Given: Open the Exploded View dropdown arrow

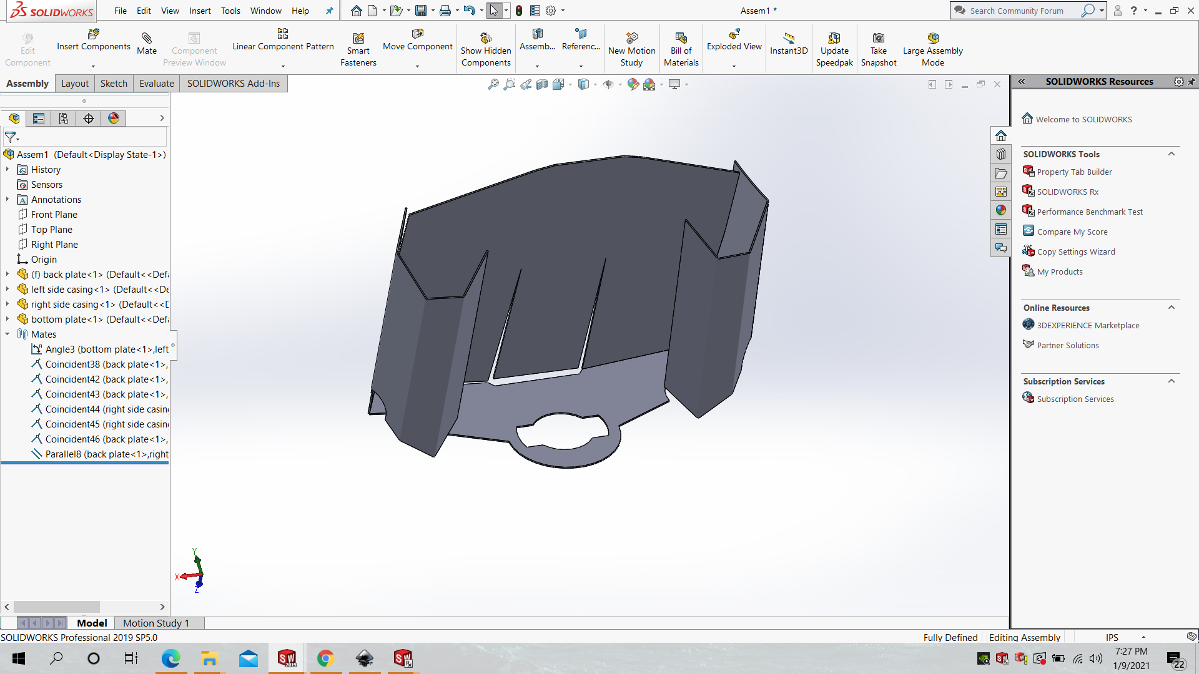Looking at the screenshot, I should pyautogui.click(x=734, y=66).
